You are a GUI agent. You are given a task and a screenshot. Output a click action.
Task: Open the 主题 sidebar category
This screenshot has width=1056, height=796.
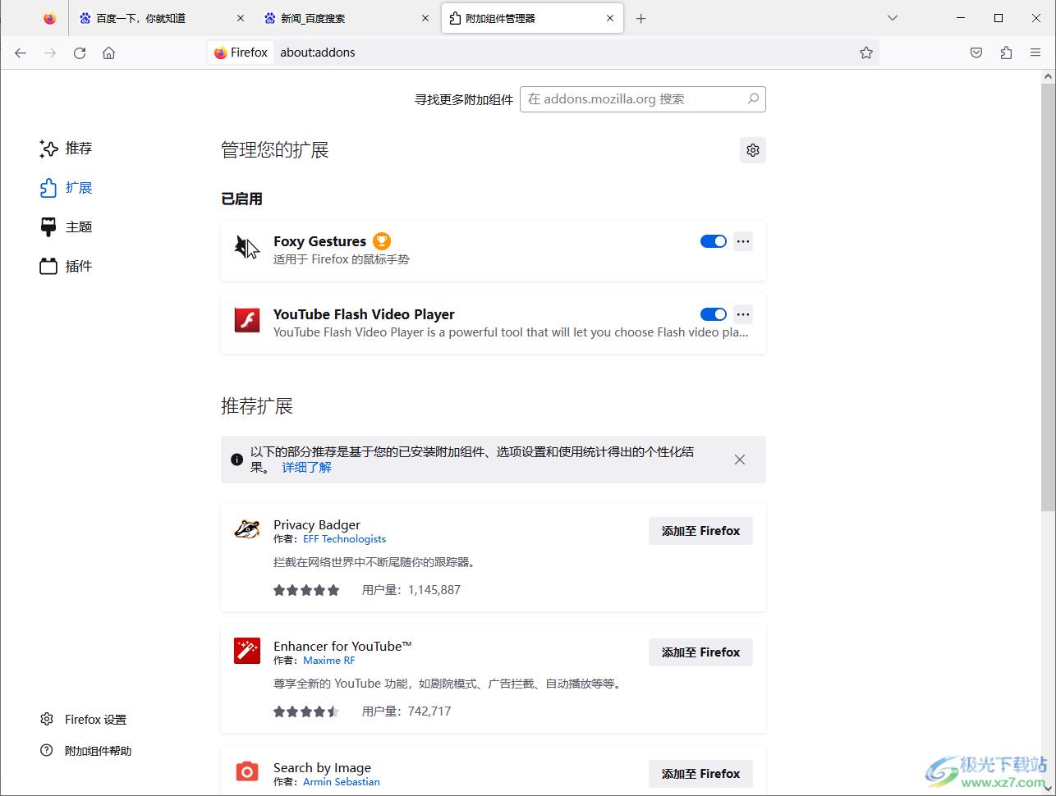coord(66,227)
